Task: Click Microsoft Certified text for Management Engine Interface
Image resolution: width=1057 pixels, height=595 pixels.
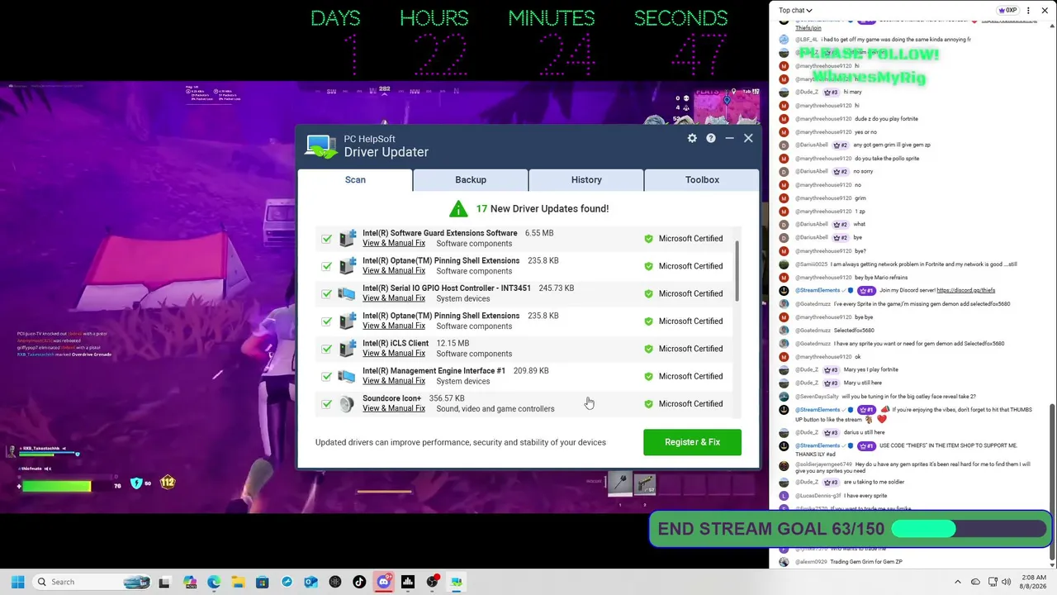Action: [x=690, y=376]
